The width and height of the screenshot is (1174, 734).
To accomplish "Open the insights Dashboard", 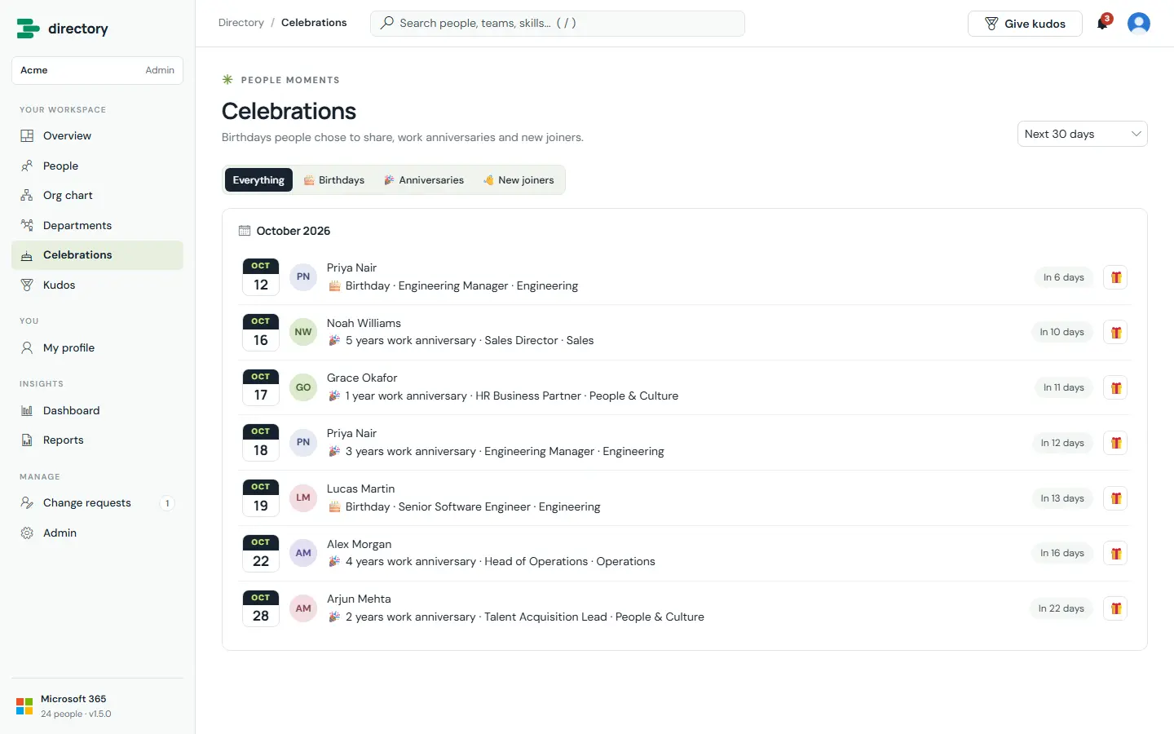I will 97,410.
